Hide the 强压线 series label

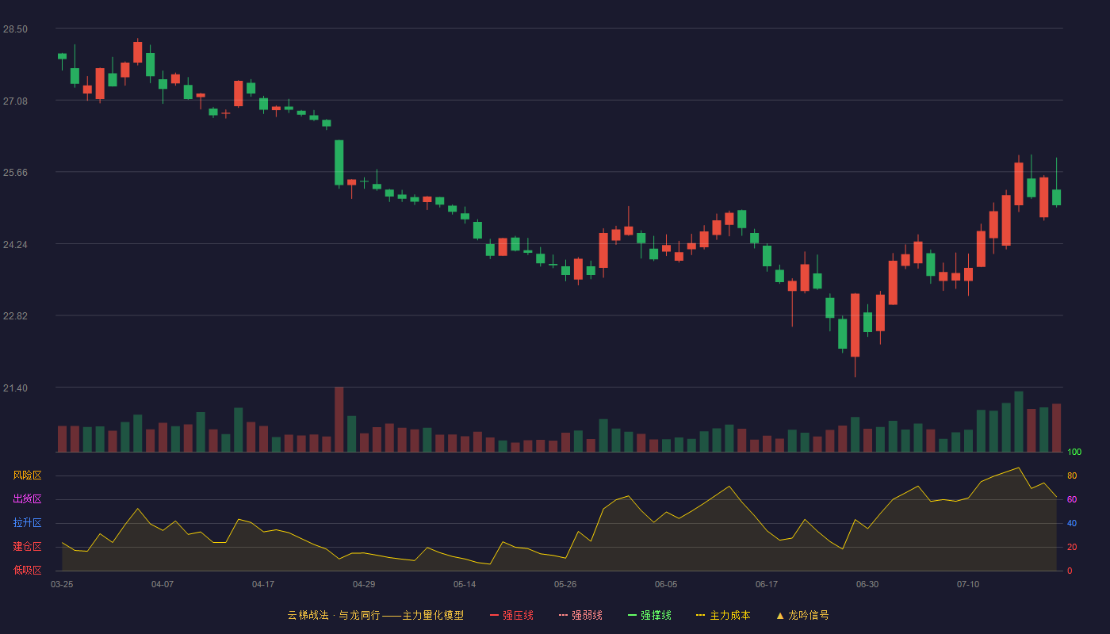coord(518,615)
